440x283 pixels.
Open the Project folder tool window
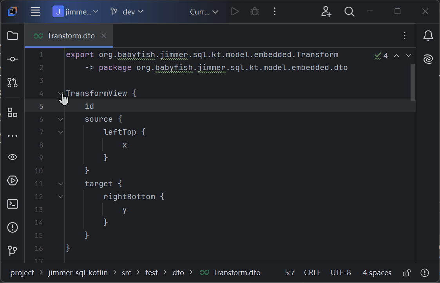click(x=13, y=36)
